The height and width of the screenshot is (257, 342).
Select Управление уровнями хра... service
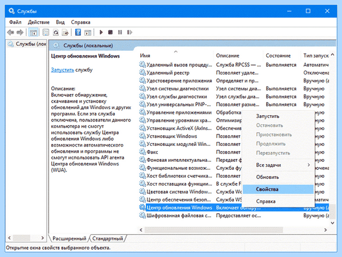pos(190,120)
